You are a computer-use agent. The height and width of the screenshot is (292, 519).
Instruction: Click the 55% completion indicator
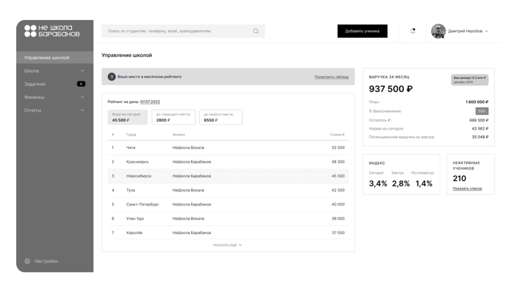pyautogui.click(x=482, y=111)
